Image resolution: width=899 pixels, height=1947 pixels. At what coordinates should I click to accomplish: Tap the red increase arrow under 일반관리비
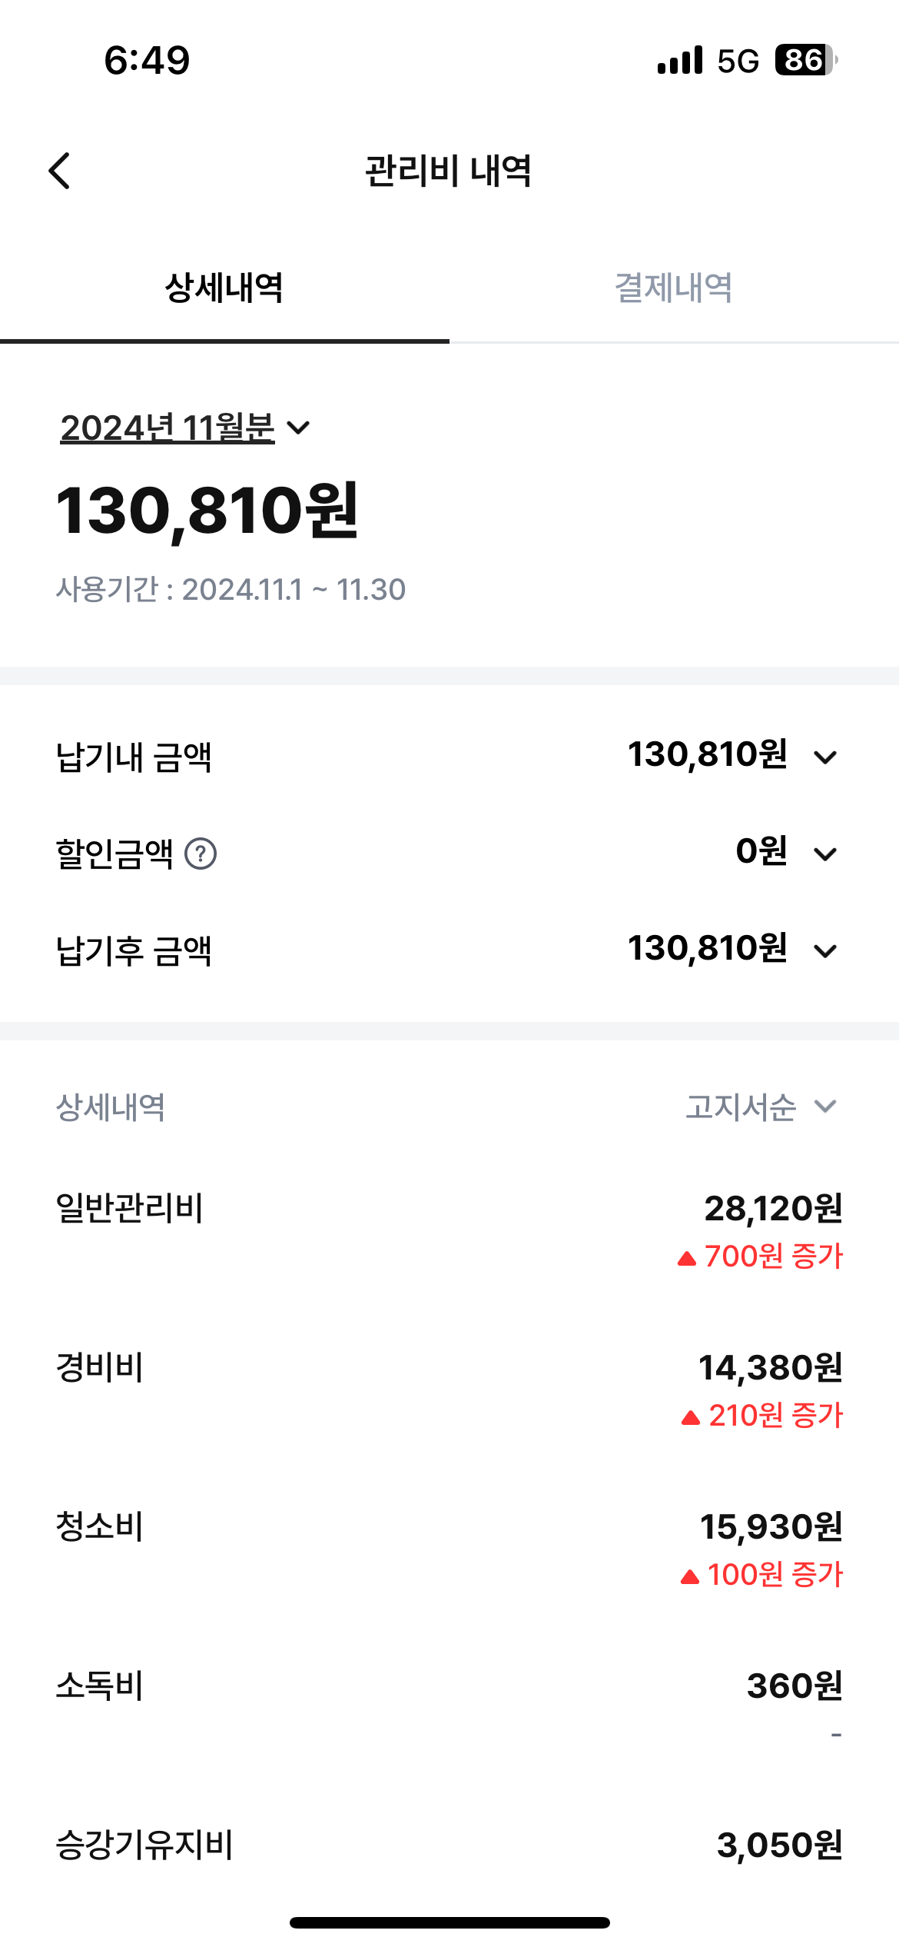pyautogui.click(x=687, y=1258)
